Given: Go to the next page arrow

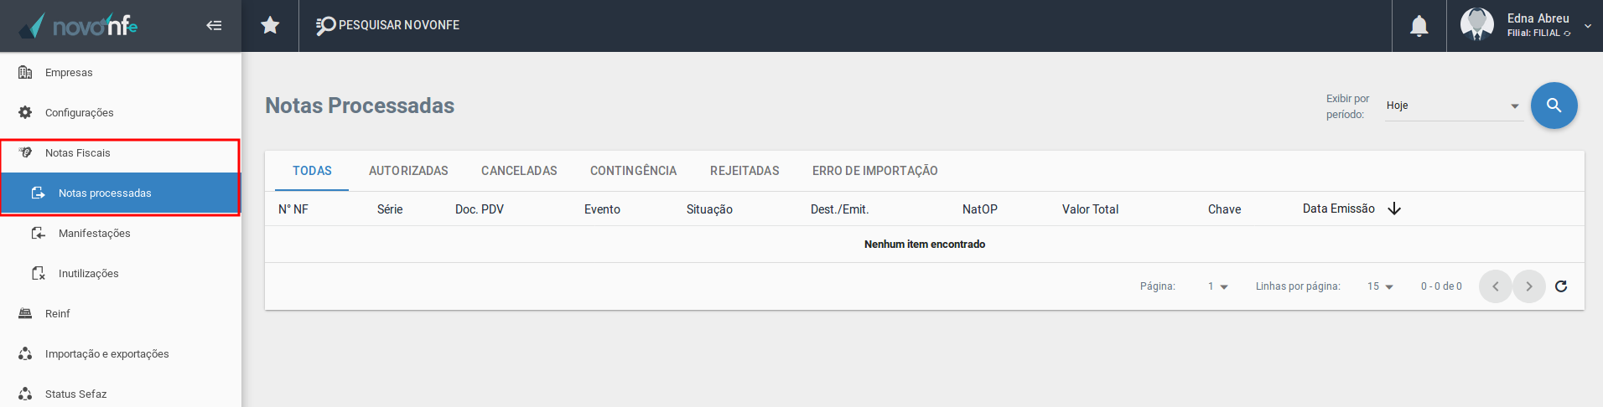Looking at the screenshot, I should (x=1529, y=286).
